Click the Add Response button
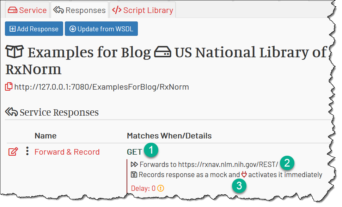This screenshot has height=207, width=342. pyautogui.click(x=34, y=29)
